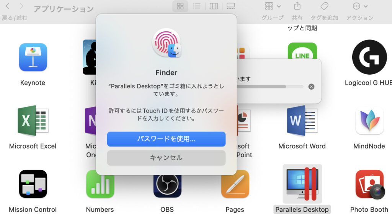Click the Numbers name label
This screenshot has height=217, width=392.
click(100, 209)
